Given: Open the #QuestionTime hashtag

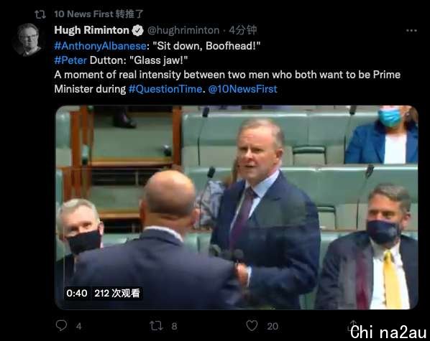Looking at the screenshot, I should pyautogui.click(x=165, y=89).
